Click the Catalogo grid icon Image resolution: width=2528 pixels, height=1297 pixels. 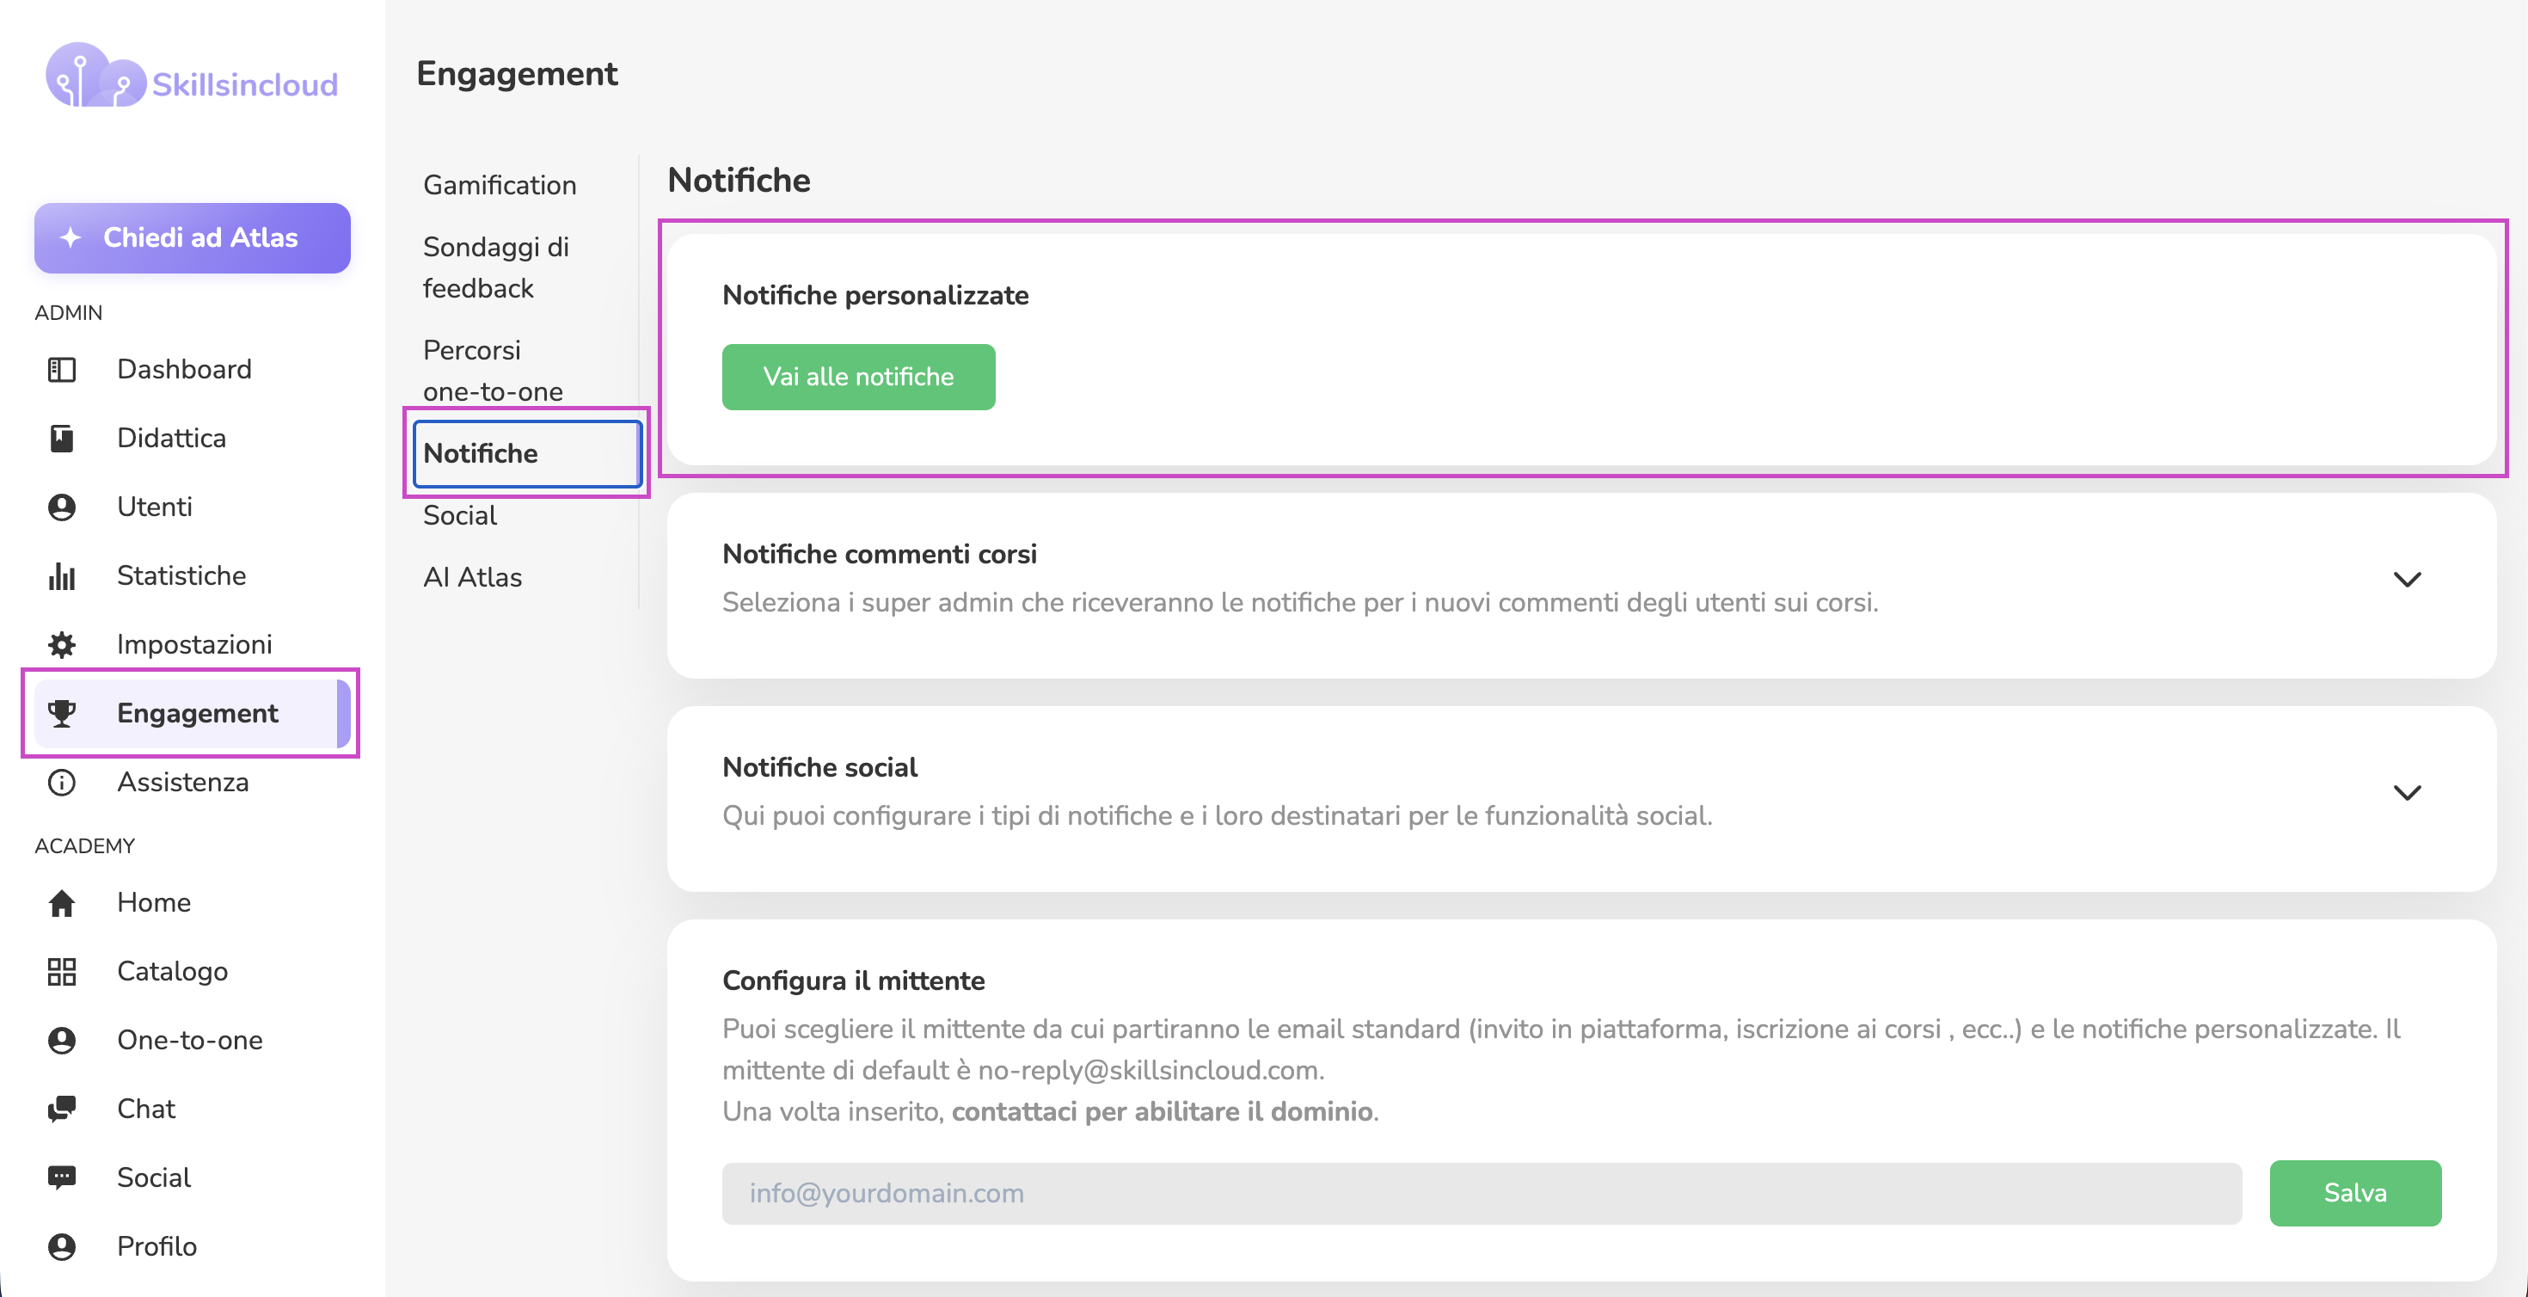[62, 971]
